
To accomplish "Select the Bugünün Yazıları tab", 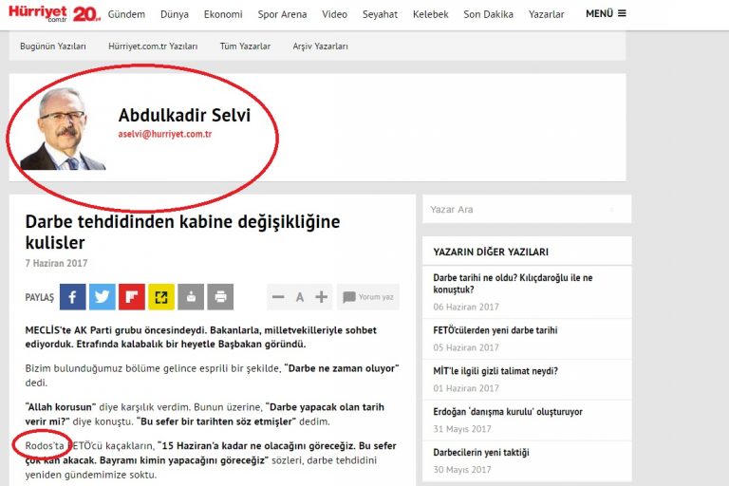I will click(x=53, y=47).
